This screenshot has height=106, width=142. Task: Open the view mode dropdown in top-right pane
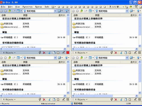tap(93, 11)
